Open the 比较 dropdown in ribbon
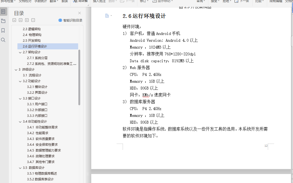 259,1
